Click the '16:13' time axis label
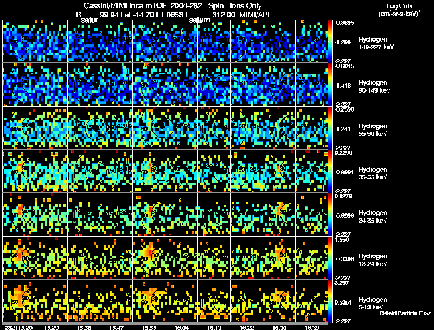This screenshot has height=330, width=434. point(214,327)
